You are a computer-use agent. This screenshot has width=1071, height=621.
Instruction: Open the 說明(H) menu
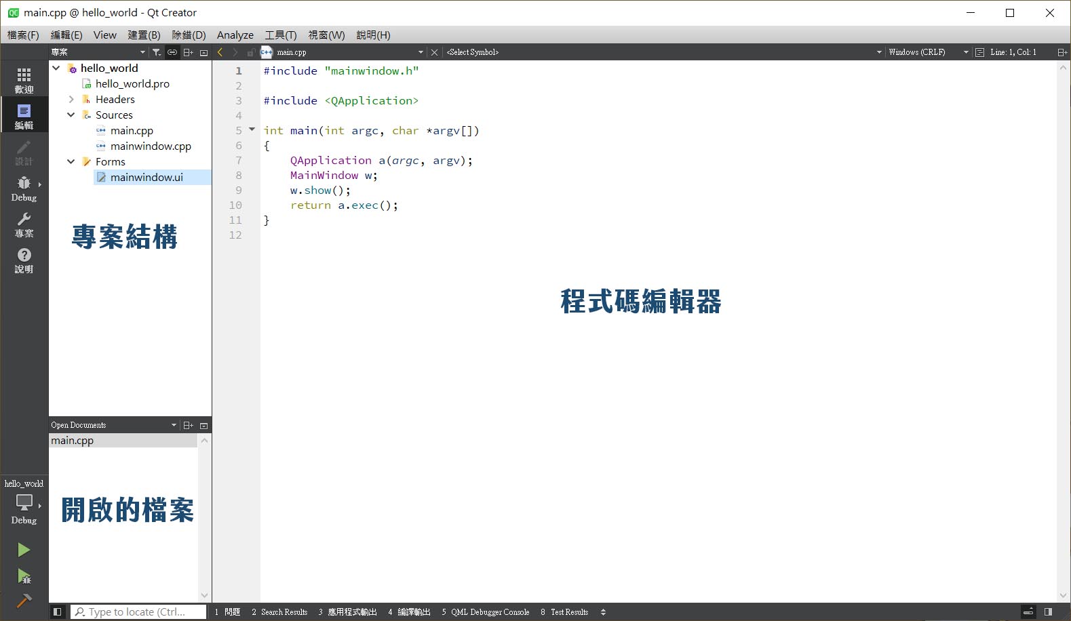click(373, 35)
